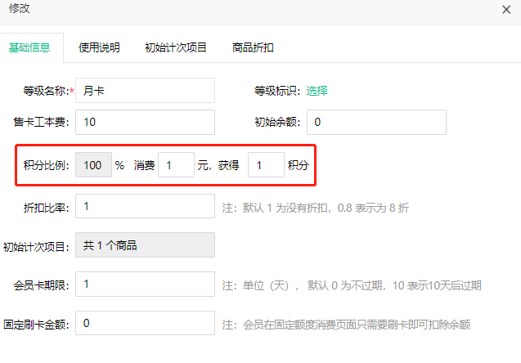Close the 修改 dialog with X icon
521x363 pixels.
click(x=507, y=9)
